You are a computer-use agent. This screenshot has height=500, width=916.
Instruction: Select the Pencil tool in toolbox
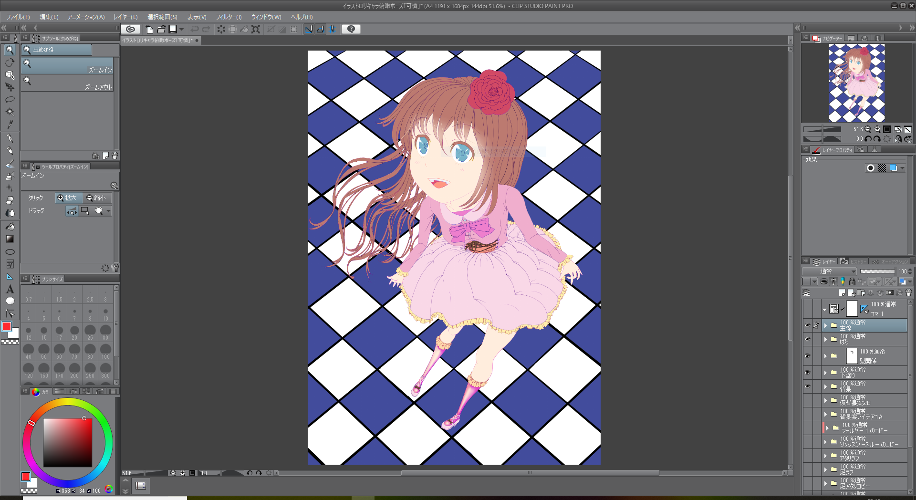pos(10,151)
